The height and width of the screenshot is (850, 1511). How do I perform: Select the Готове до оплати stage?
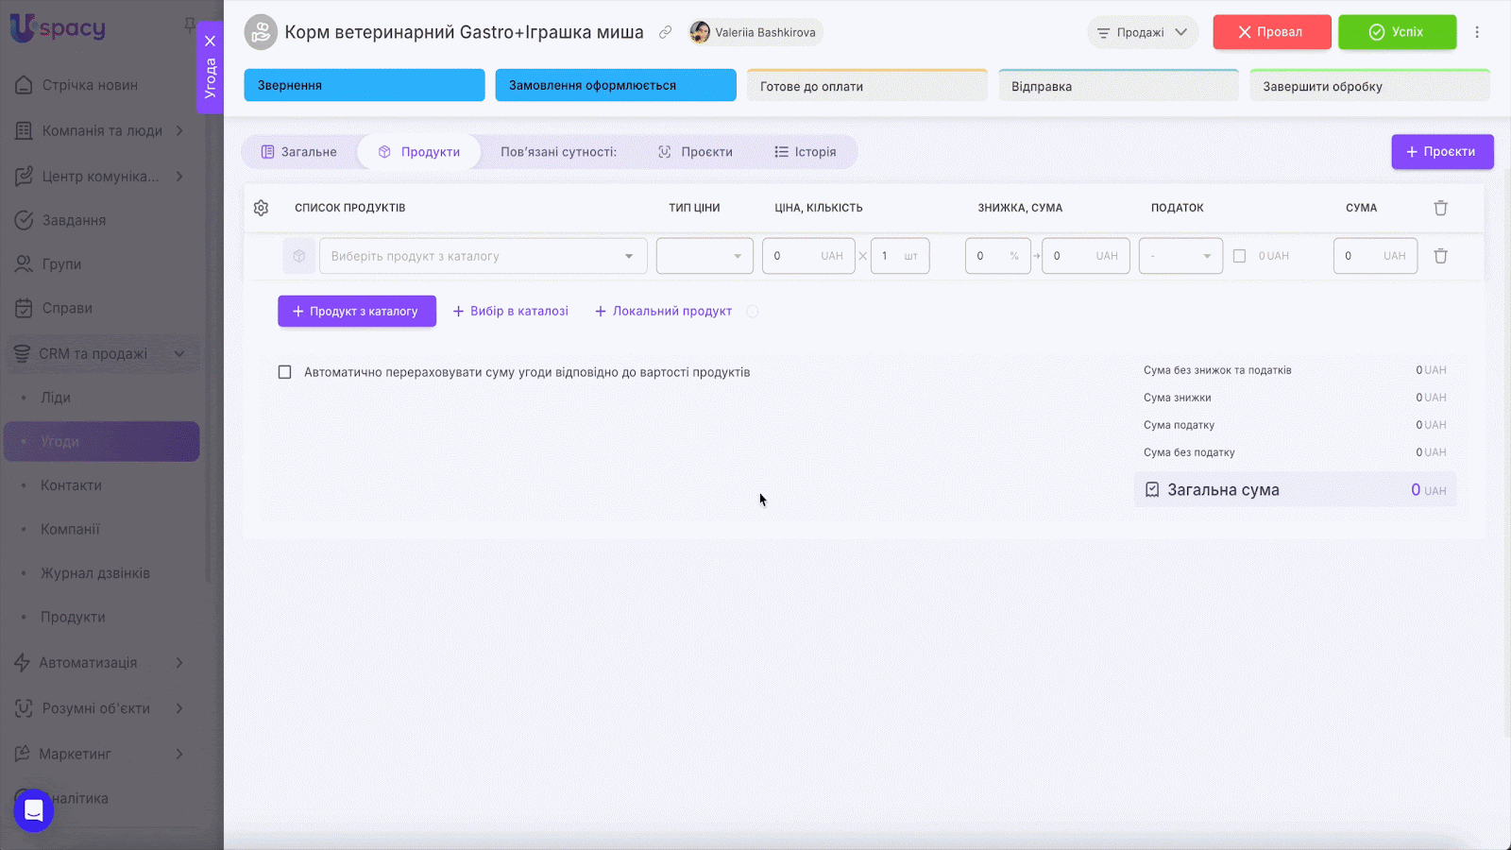pos(867,86)
